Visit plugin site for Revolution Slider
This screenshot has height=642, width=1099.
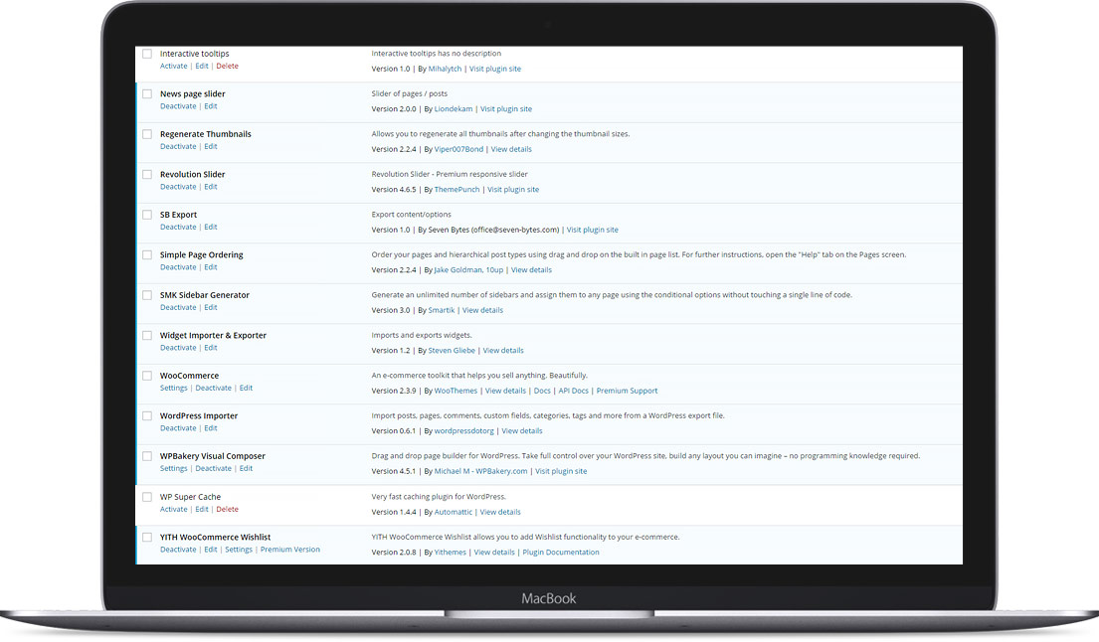click(513, 190)
